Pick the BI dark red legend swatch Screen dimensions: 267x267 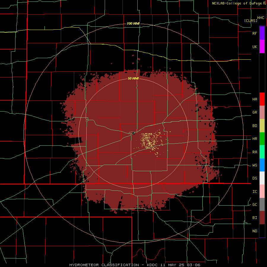pyautogui.click(x=262, y=218)
